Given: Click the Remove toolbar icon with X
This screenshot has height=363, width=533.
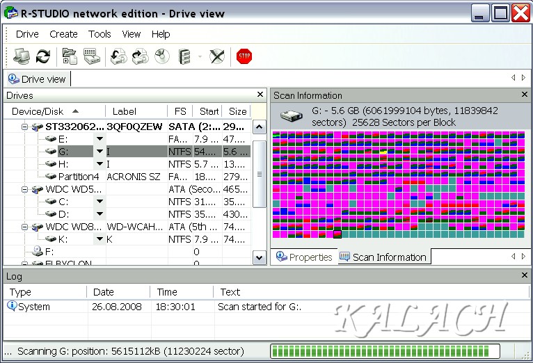Looking at the screenshot, I should (217, 56).
